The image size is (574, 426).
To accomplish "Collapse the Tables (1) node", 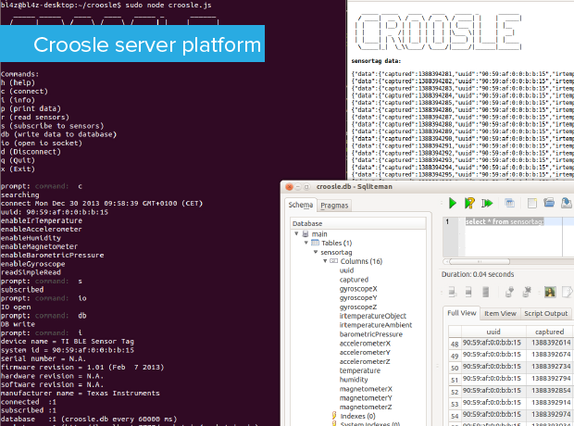I will 306,243.
